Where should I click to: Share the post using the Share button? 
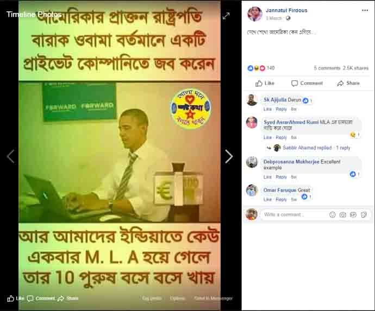(348, 83)
